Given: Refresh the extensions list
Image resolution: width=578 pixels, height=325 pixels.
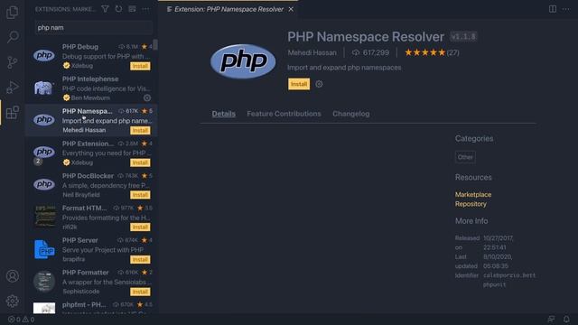Looking at the screenshot, I should [x=118, y=9].
